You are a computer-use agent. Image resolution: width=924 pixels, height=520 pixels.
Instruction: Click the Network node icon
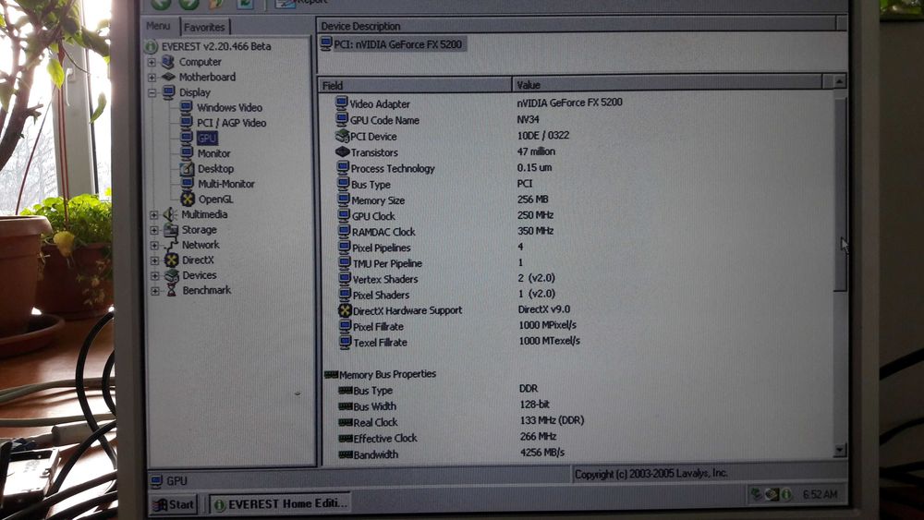pos(172,245)
